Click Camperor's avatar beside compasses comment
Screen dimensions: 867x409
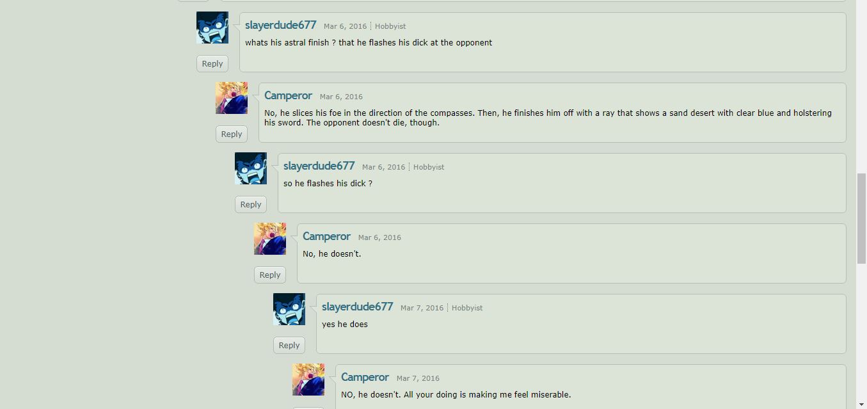[232, 98]
